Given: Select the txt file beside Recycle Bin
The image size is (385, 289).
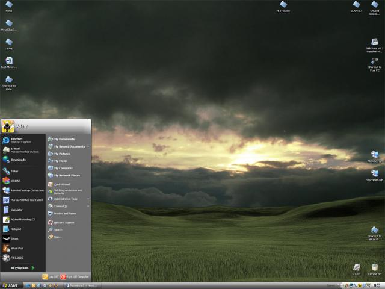Looking at the screenshot, I should coord(356,270).
